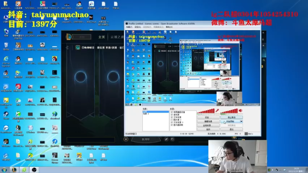This screenshot has height=173, width=308.
Task: Open the QQ游戏 desktop icon
Action: pyautogui.click(x=79, y=5)
